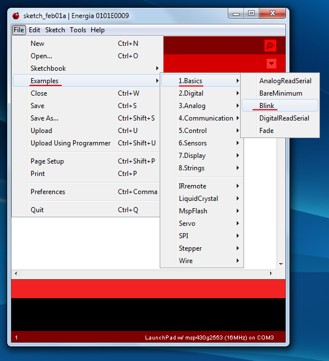
Task: Click the LaunchPad msp430g2553 status text
Action: (x=209, y=337)
